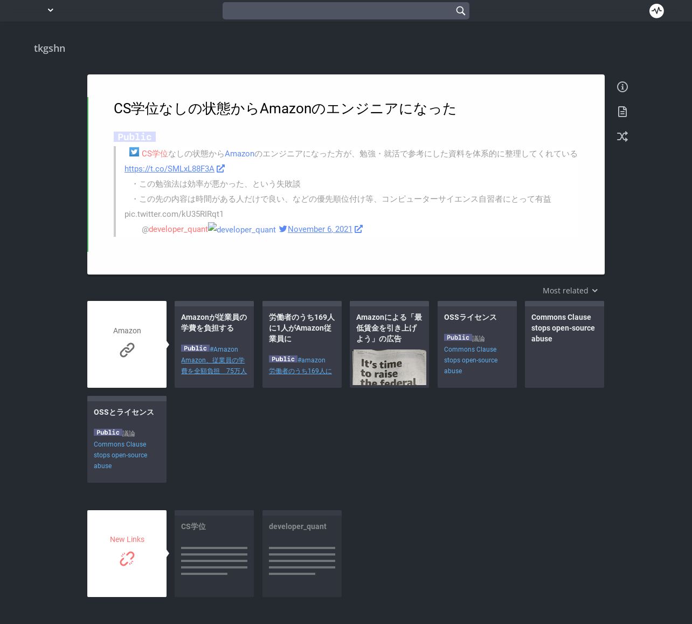Open the Most related sort dropdown
692x624 pixels.
[x=570, y=291]
